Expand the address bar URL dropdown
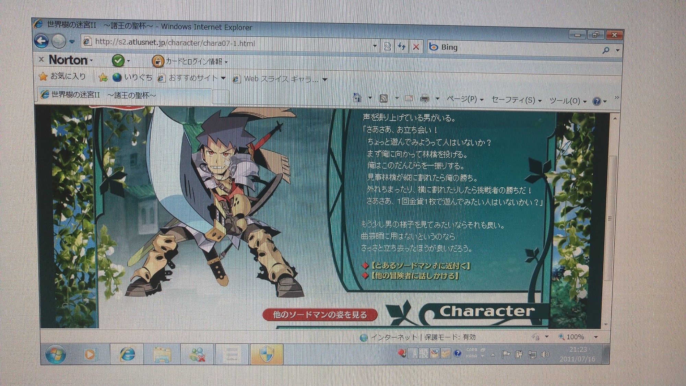This screenshot has height=386, width=686. coord(375,46)
